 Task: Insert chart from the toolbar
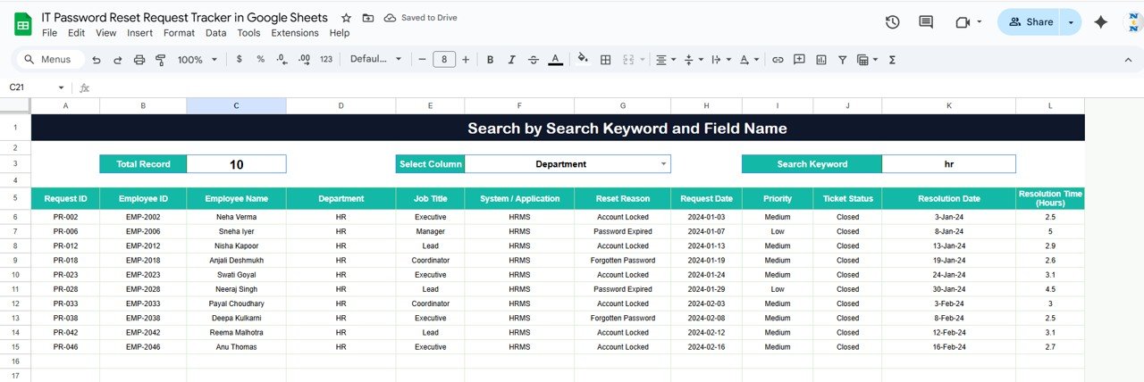click(820, 60)
